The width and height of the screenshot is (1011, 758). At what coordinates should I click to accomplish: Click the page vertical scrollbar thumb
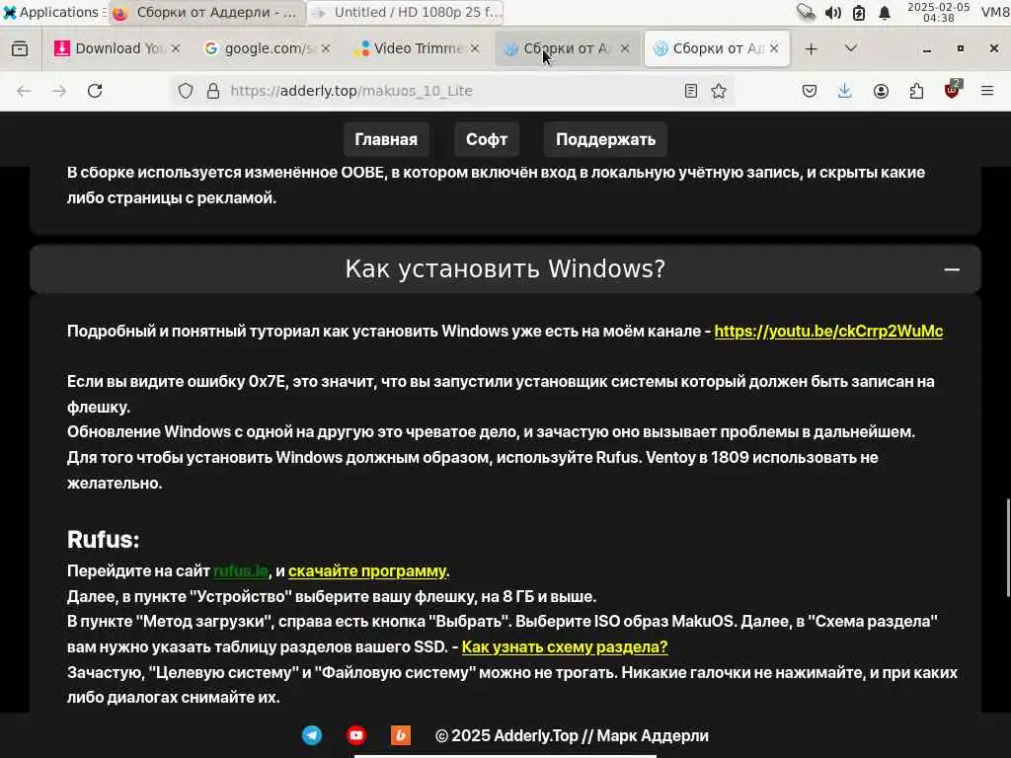1008,548
